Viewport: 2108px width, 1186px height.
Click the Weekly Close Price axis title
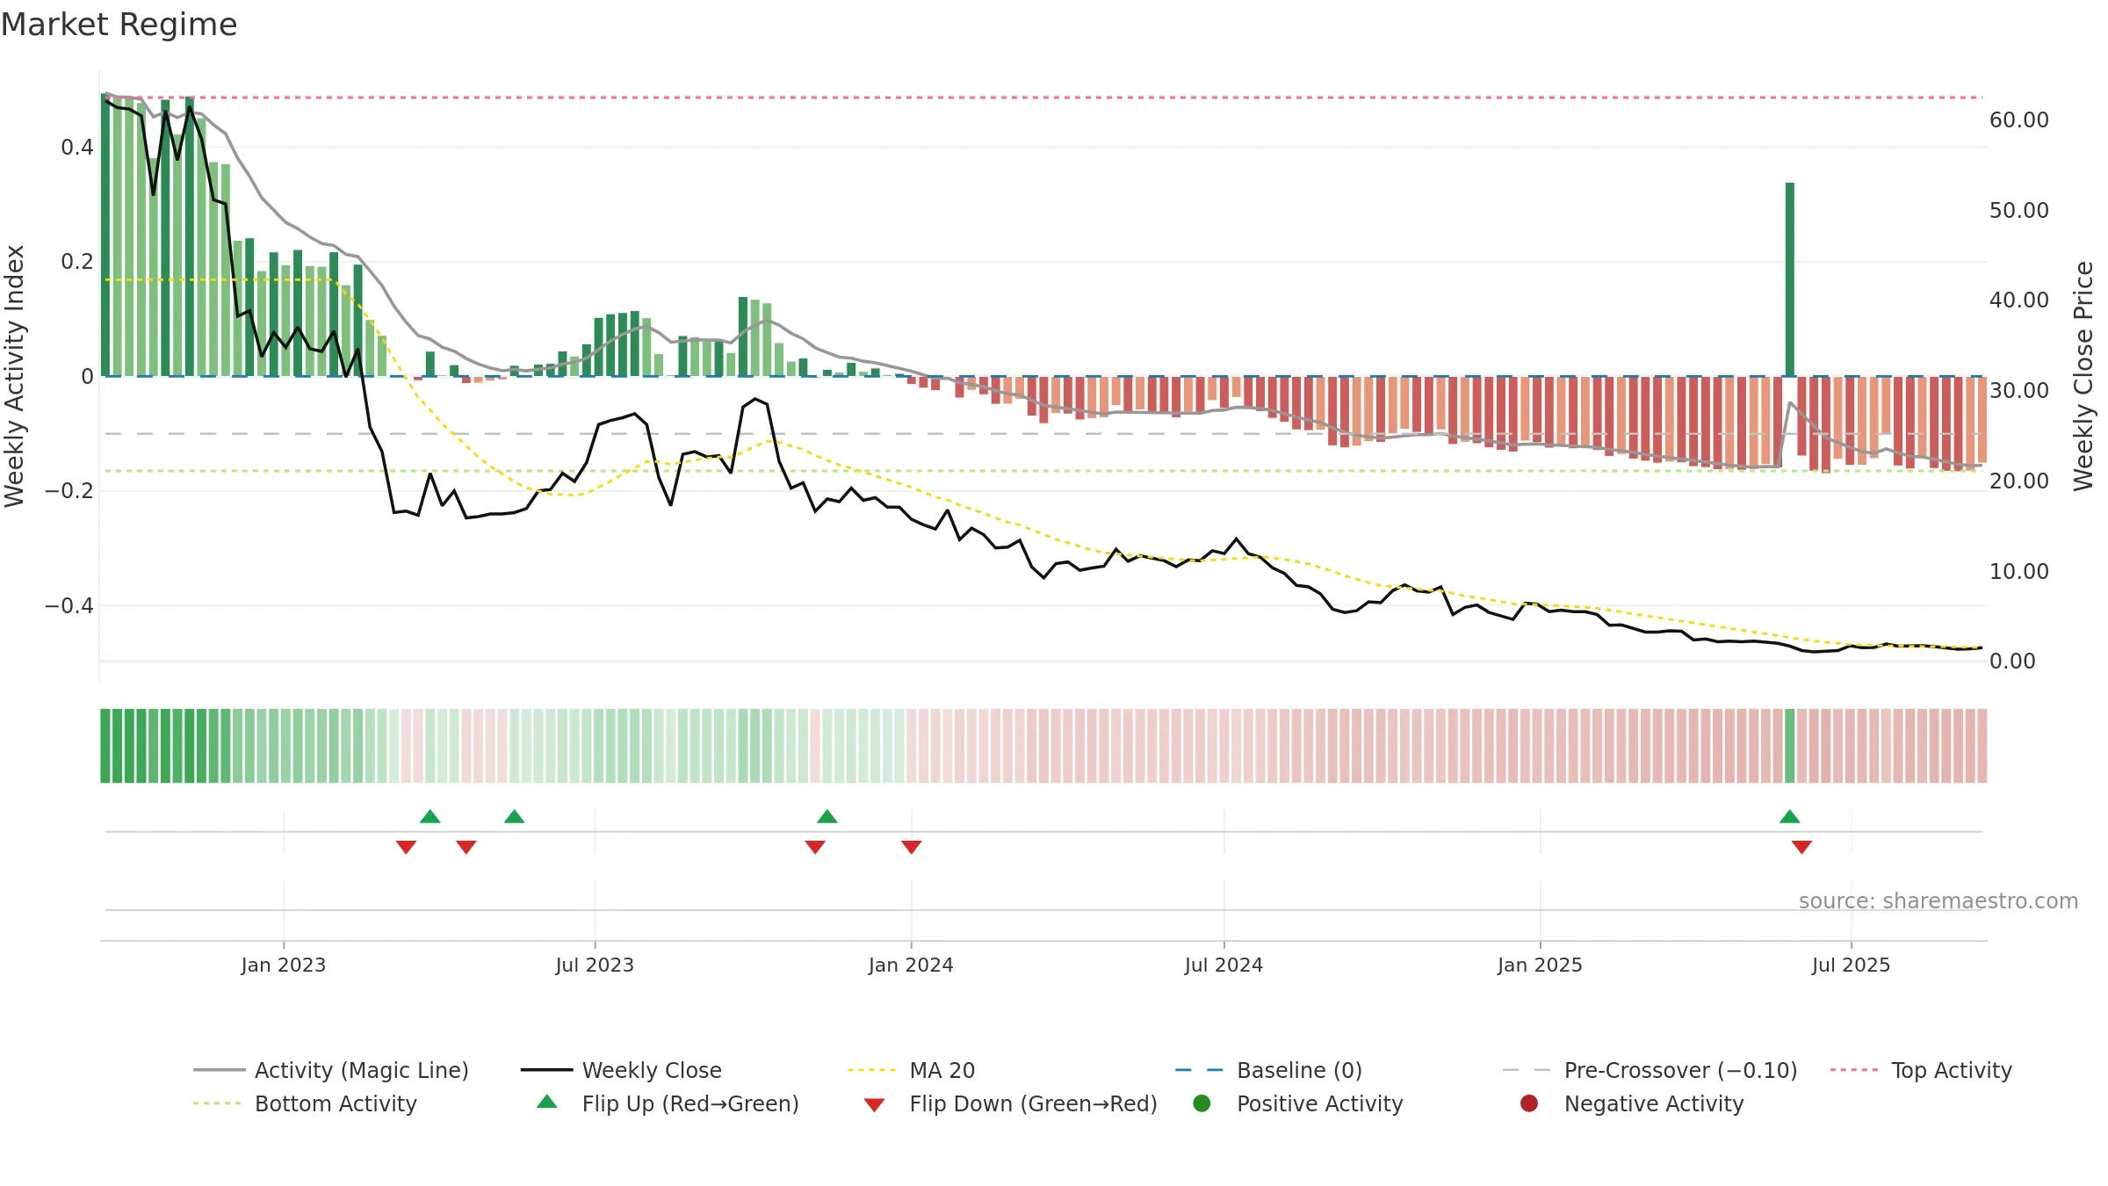(2083, 376)
